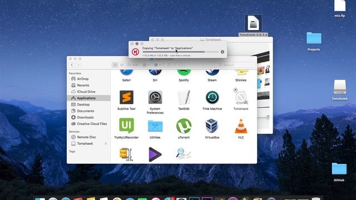Go back in the Finder window
Viewport: 356px width, 200px height.
72,65
